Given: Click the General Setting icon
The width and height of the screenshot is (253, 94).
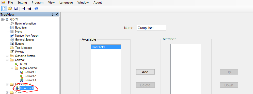Looking at the screenshot, I should click(12, 40).
